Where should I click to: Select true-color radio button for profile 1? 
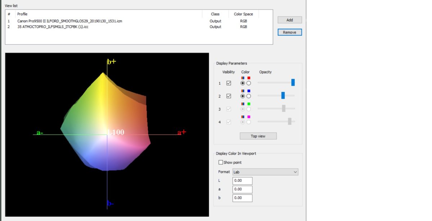click(x=243, y=83)
